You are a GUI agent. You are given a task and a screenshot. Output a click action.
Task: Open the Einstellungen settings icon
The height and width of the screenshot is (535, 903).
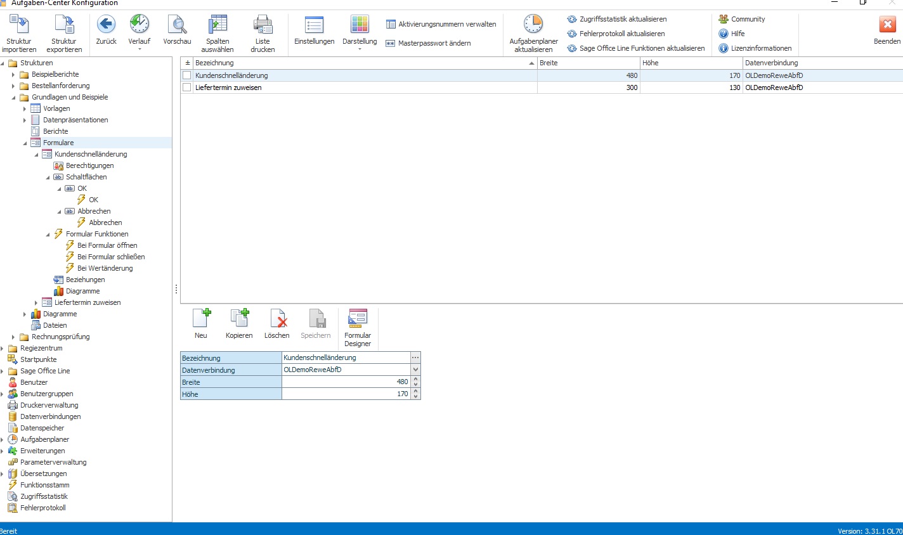click(315, 25)
